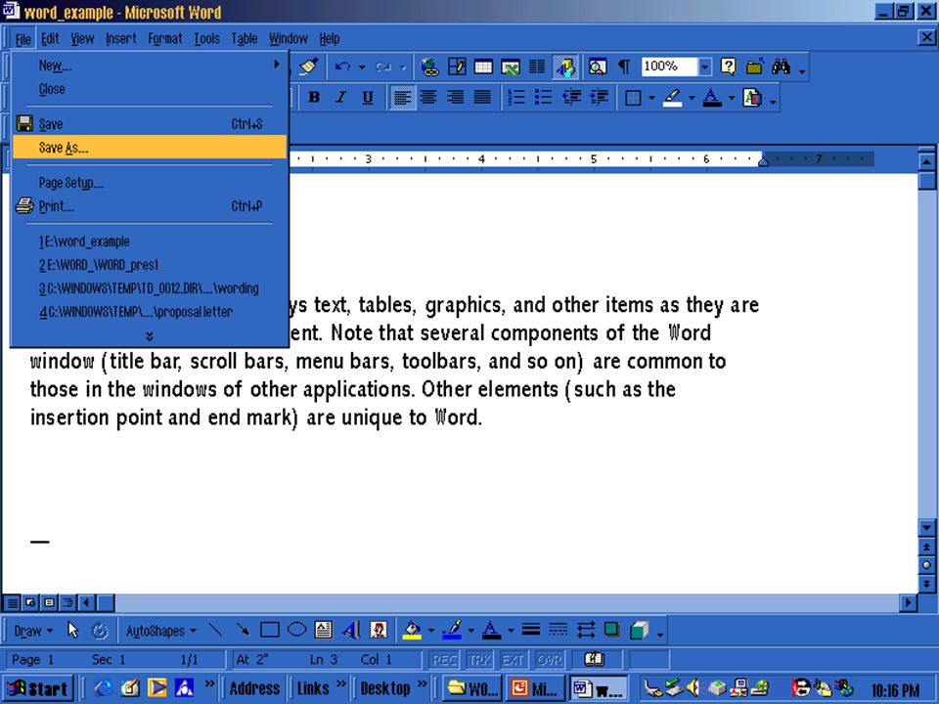Click the Insert Excel Worksheet icon
Viewport: 939px width, 704px height.
tap(511, 66)
